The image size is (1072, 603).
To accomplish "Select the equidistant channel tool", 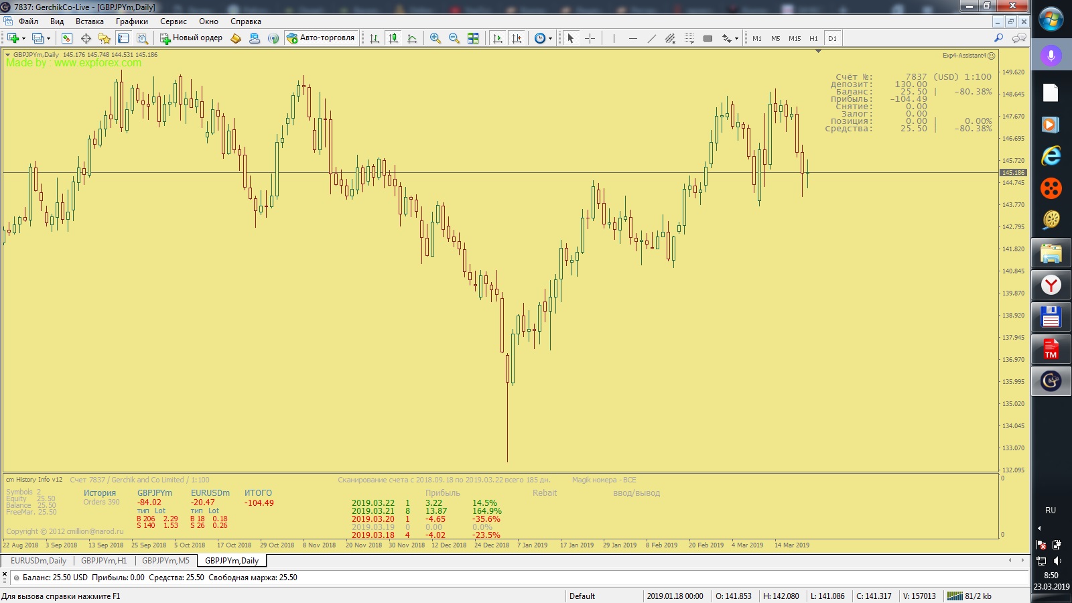I will point(670,38).
